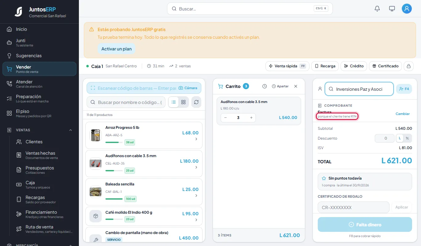Open Recarga
Screen dimensions: 421x246
pos(325,66)
